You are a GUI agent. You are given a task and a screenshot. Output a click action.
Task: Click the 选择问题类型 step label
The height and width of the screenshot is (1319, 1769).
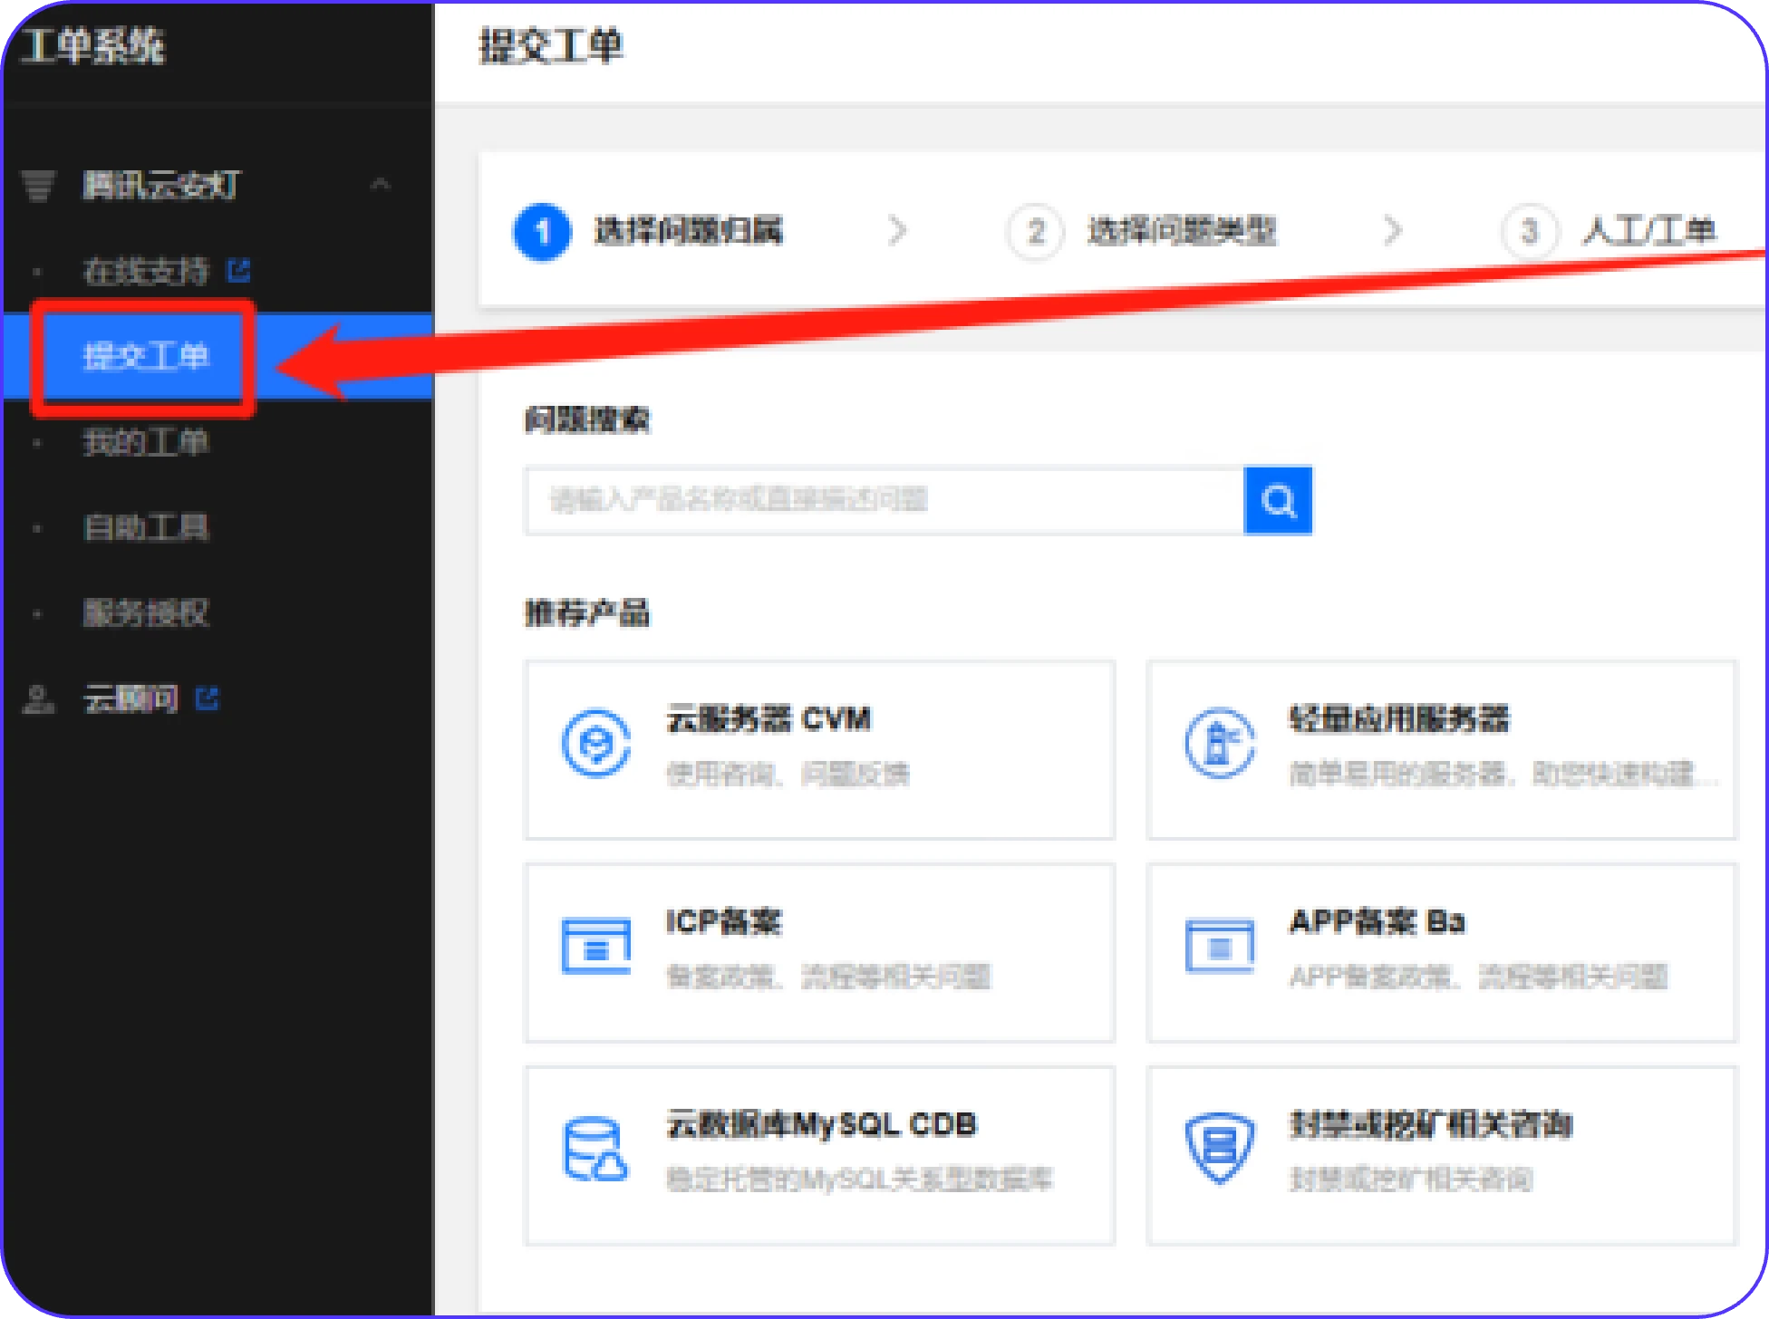[x=1182, y=232]
